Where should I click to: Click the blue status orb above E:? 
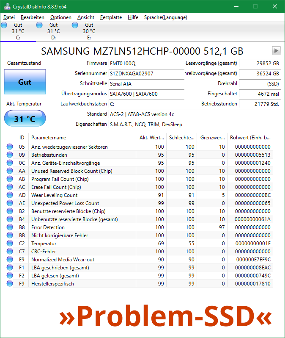(x=75, y=25)
